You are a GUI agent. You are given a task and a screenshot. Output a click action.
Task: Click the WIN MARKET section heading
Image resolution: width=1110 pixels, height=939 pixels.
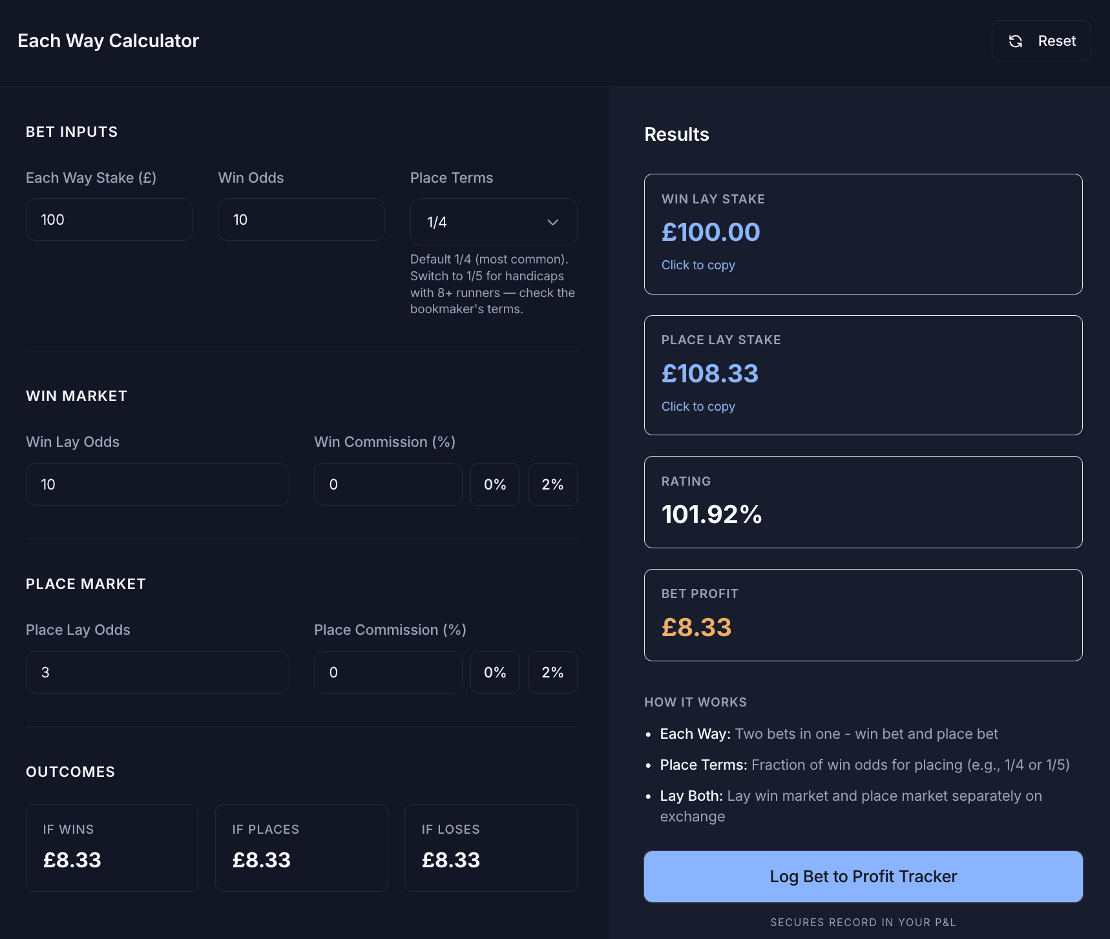[76, 396]
